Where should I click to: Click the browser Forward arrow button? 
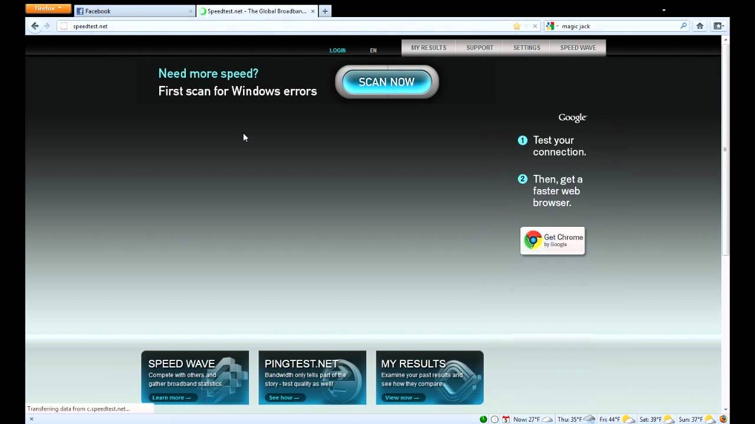47,26
